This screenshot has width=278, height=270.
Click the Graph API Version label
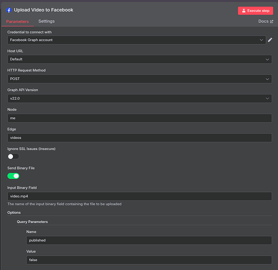23,90
